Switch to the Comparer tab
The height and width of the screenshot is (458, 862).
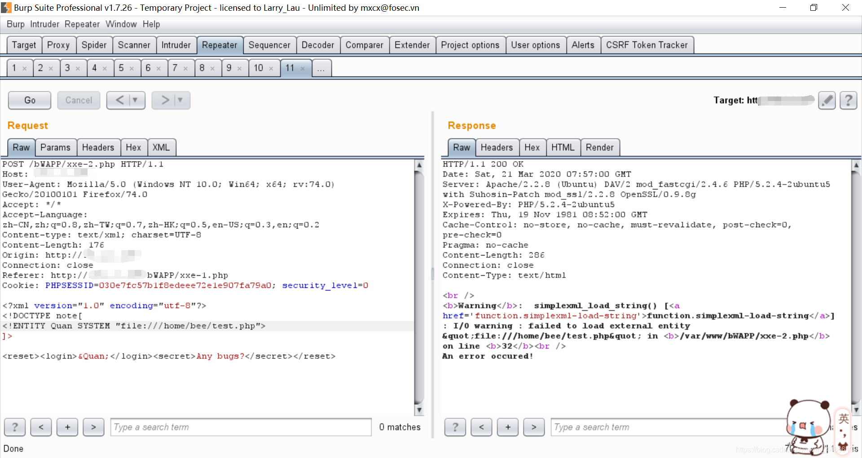pos(365,45)
